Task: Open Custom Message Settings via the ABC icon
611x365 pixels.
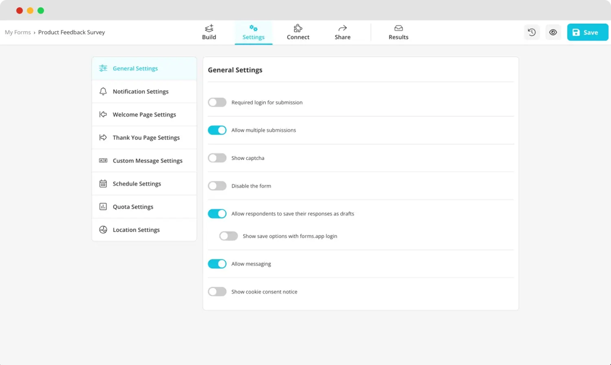Action: pyautogui.click(x=103, y=160)
